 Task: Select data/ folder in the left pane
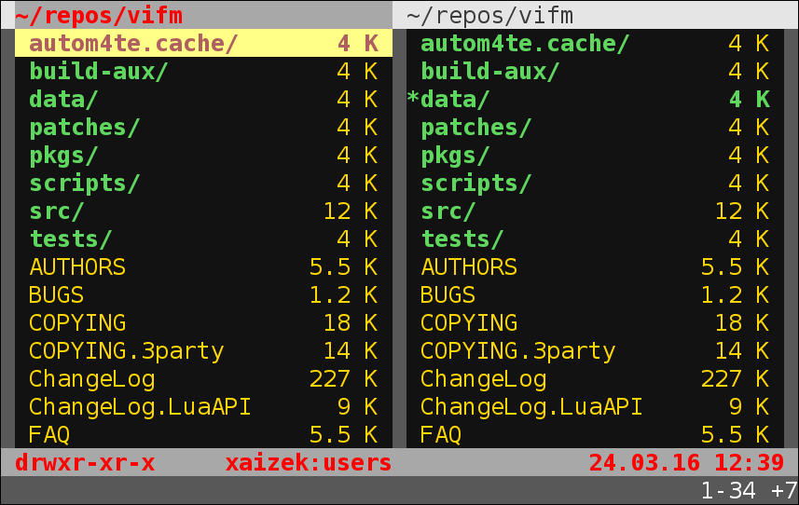(x=203, y=99)
